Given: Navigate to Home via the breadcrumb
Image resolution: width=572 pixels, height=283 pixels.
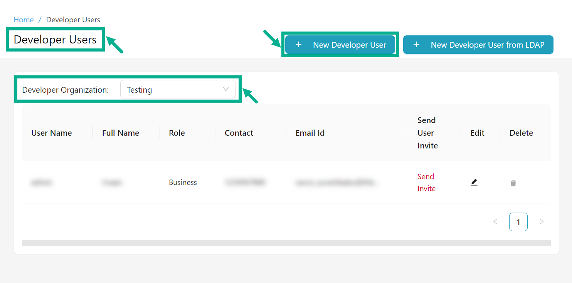Looking at the screenshot, I should [24, 20].
